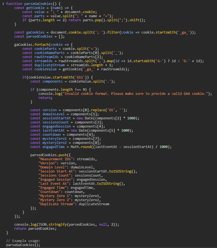Click the "Last Event At" object key
The image size is (217, 248).
[x=54, y=184]
